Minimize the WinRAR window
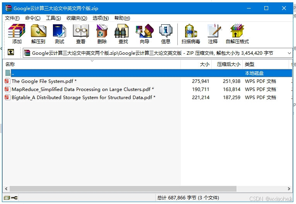296x204 pixels. (x=249, y=8)
